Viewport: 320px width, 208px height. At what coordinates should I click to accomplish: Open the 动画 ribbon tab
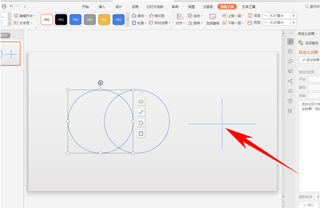pos(135,7)
